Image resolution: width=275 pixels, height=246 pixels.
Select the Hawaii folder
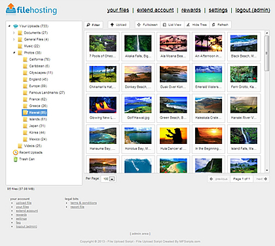35,113
